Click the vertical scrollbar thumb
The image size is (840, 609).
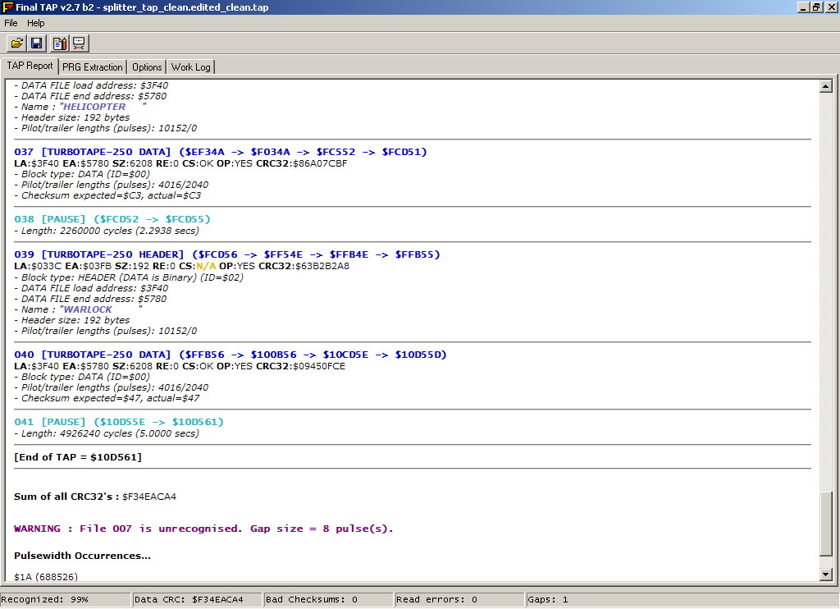click(826, 524)
